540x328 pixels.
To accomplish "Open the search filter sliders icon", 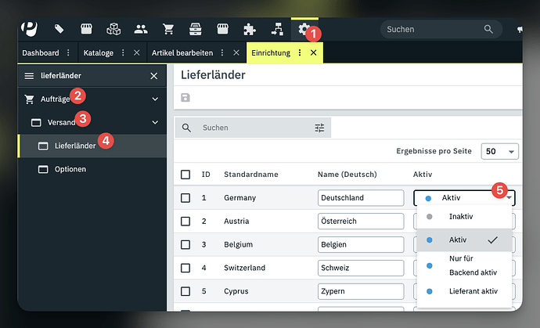I will point(319,128).
